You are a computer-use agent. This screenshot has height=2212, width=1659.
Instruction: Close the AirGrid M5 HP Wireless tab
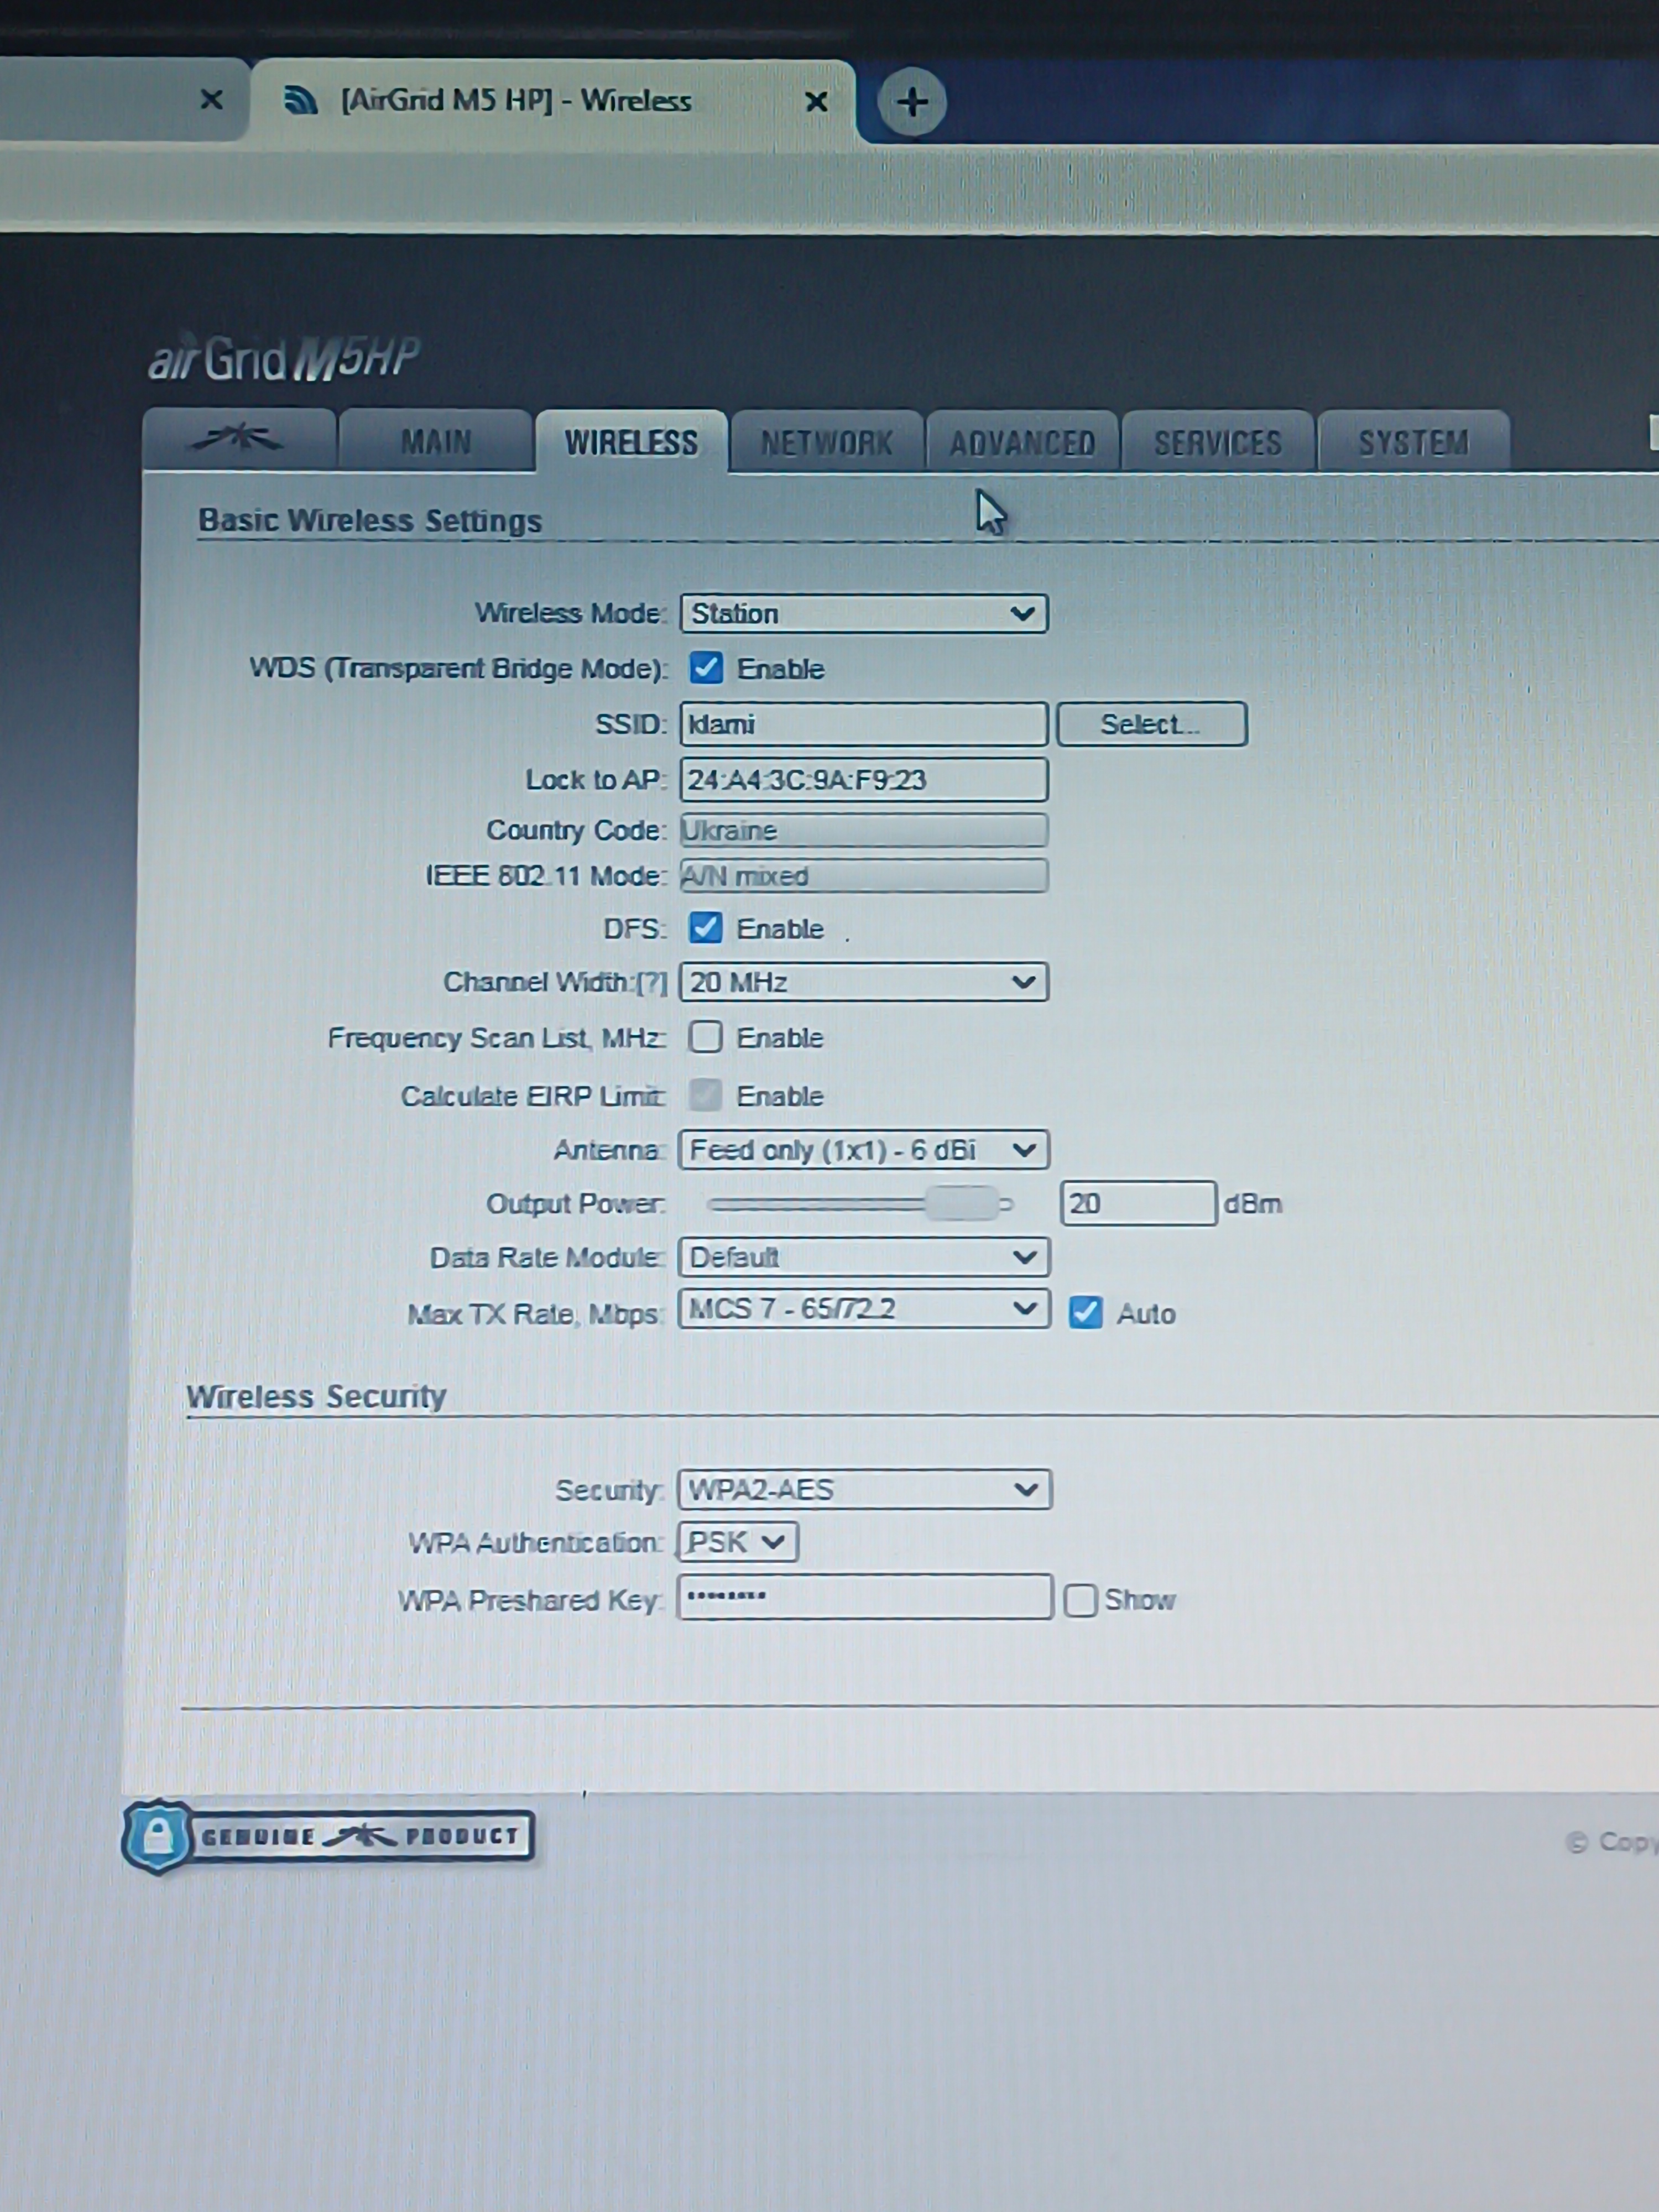[x=816, y=101]
